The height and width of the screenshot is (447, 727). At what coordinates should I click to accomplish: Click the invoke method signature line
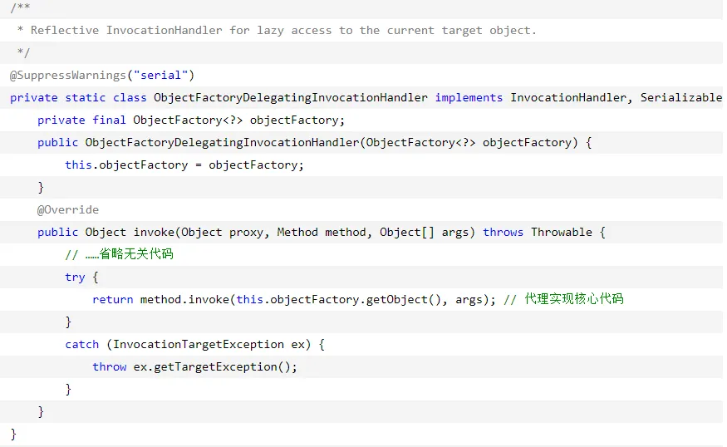[322, 233]
